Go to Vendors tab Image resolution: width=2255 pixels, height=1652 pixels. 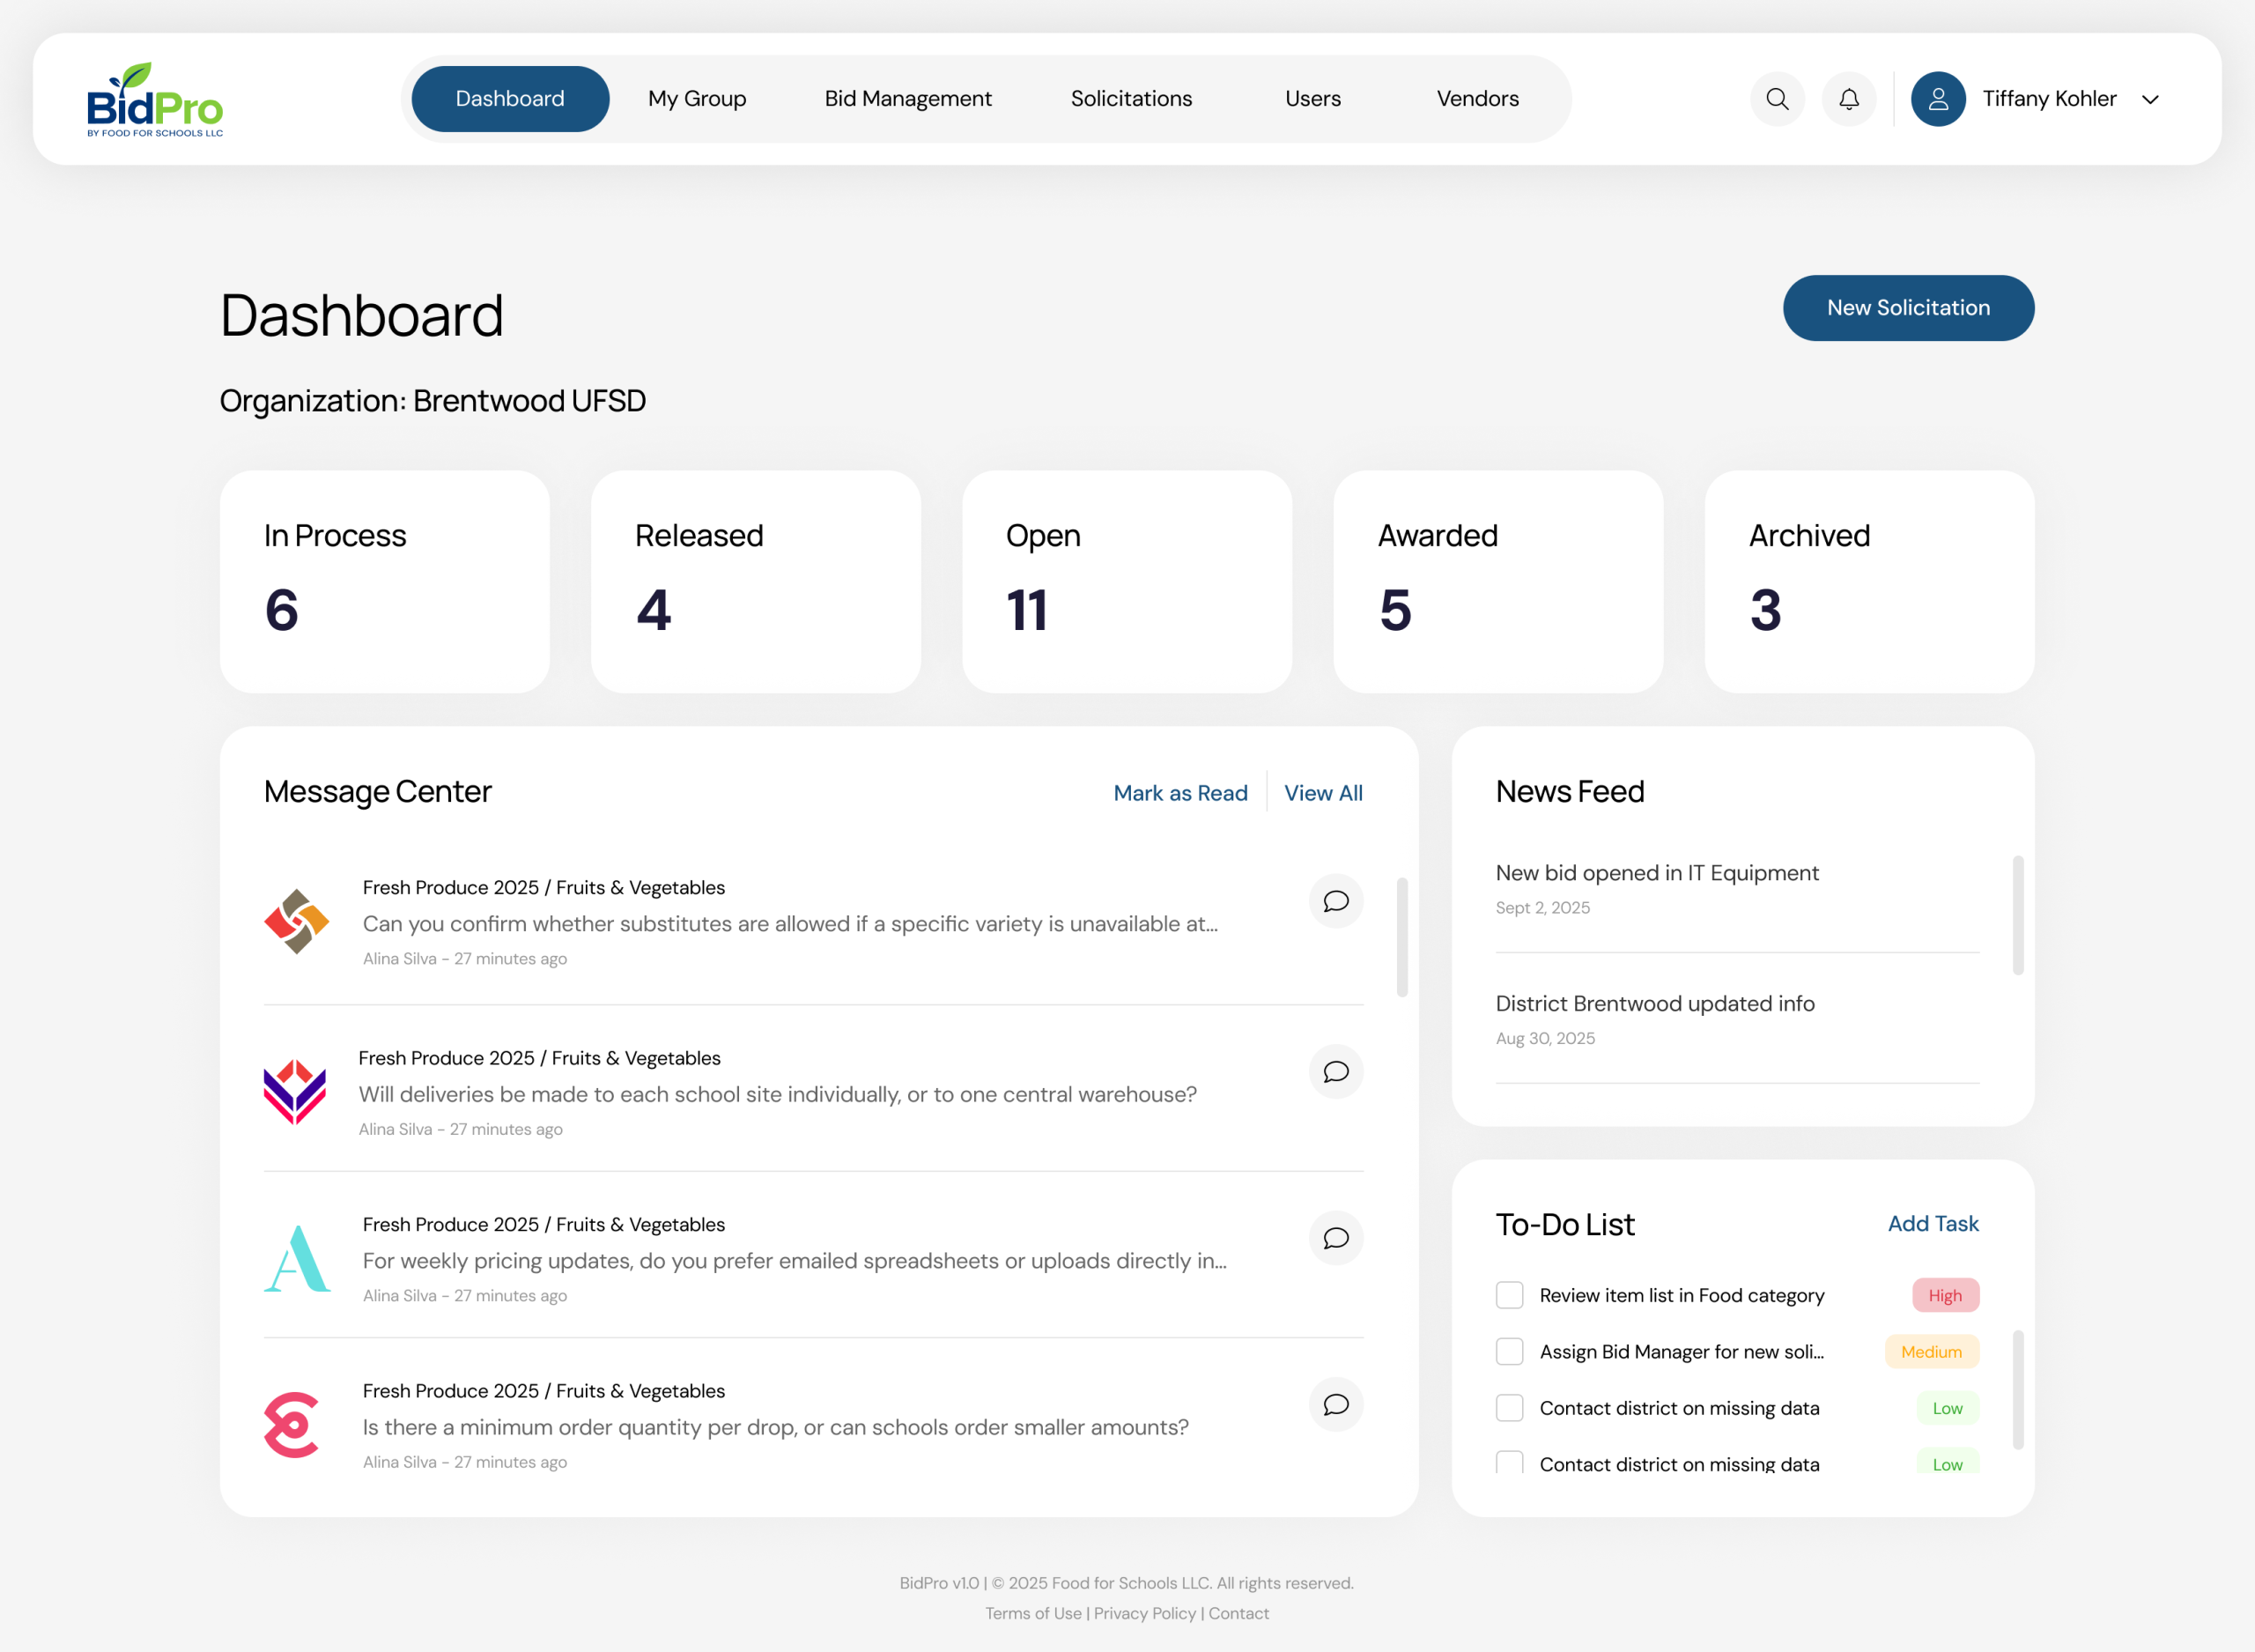click(x=1477, y=99)
